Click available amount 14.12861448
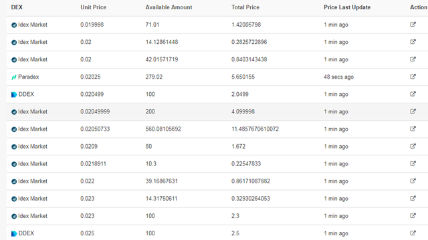Image resolution: width=428 pixels, height=240 pixels. pyautogui.click(x=162, y=42)
